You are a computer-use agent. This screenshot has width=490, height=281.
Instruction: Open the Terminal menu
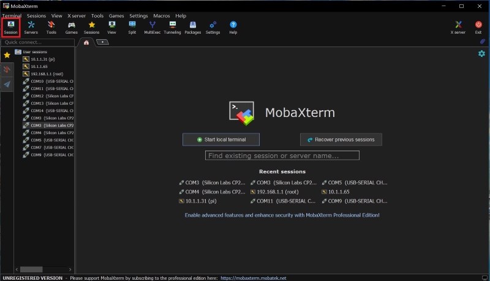pos(12,15)
